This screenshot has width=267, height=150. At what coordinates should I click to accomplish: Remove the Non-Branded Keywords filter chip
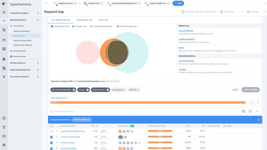coord(74,90)
